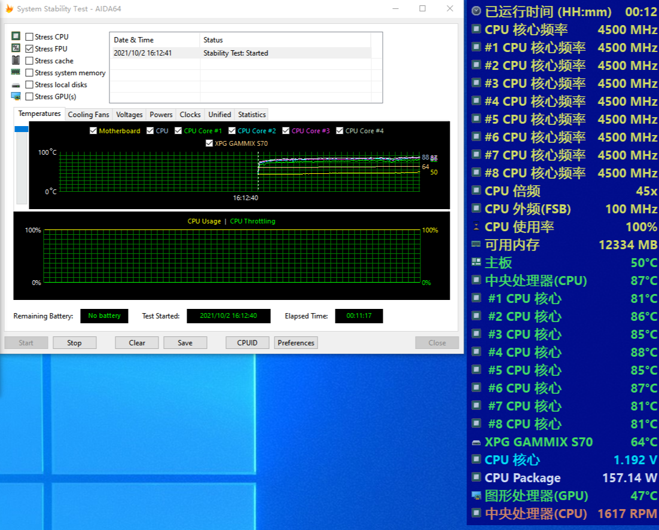This screenshot has height=530, width=659.
Task: Toggle the Motherboard temperature graph checkbox
Action: [93, 131]
